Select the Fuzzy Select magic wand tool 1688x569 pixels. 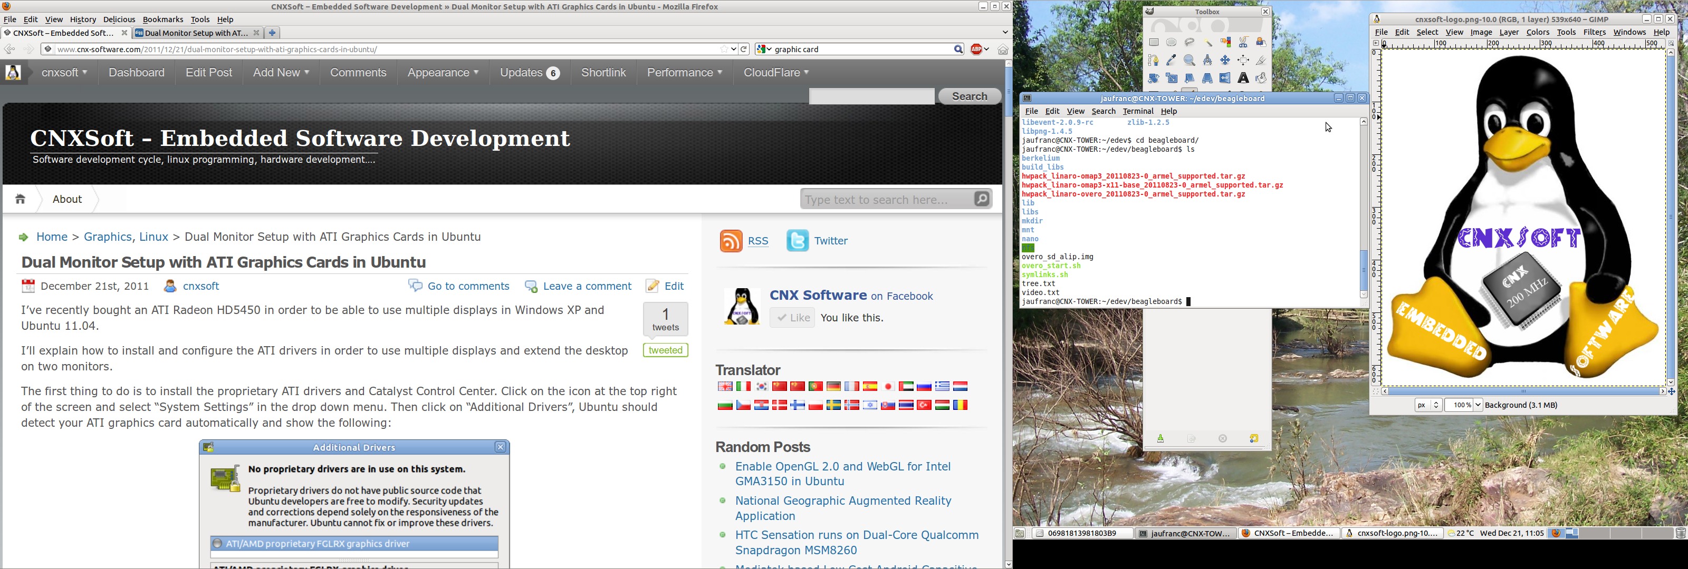point(1207,43)
